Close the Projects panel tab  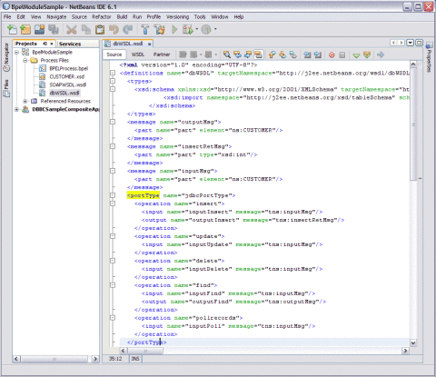[52, 44]
